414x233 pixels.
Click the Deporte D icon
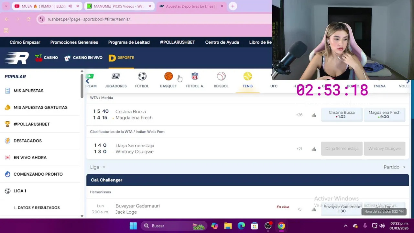point(112,58)
